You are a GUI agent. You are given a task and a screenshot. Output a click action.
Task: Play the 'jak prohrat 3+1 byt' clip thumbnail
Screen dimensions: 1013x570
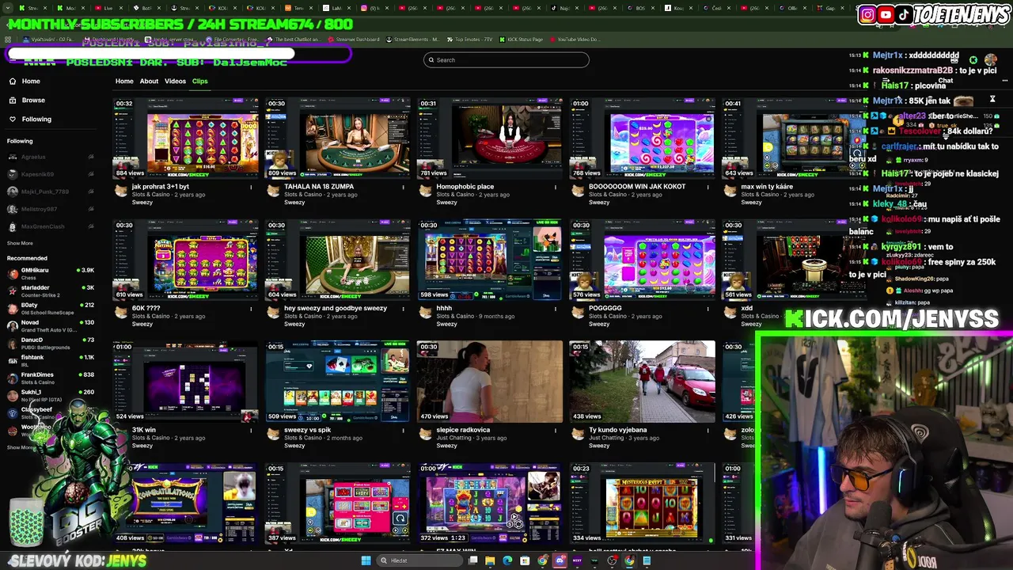pos(186,138)
